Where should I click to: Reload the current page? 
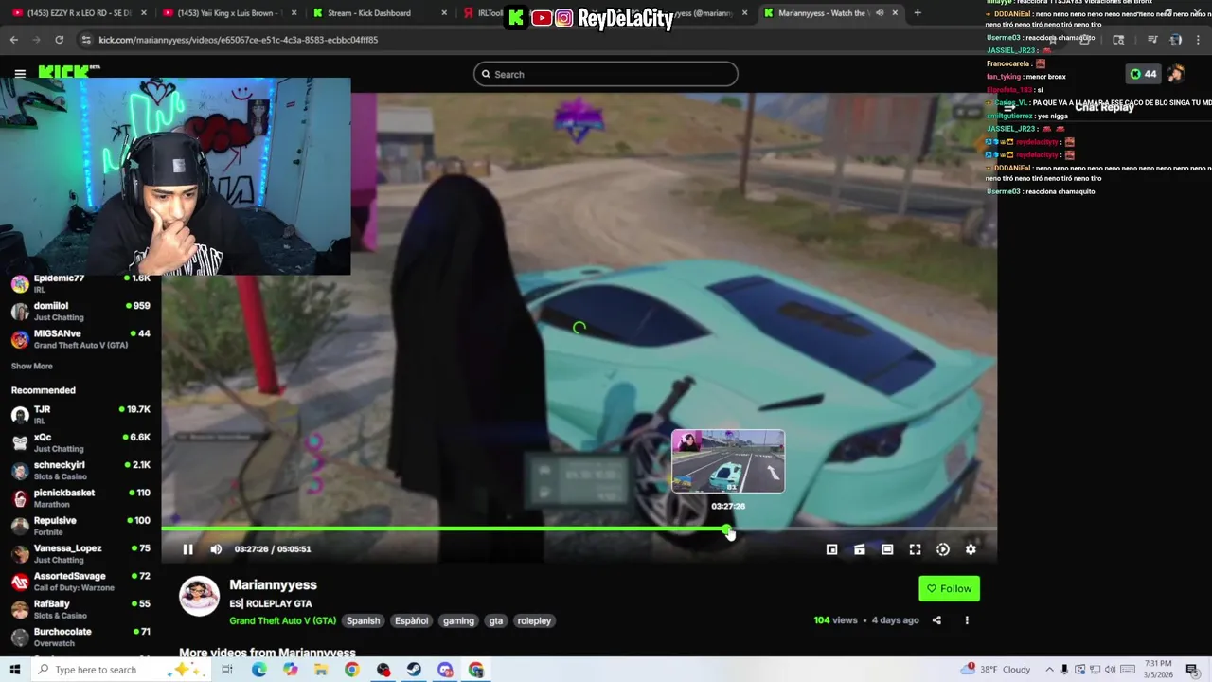click(x=59, y=40)
